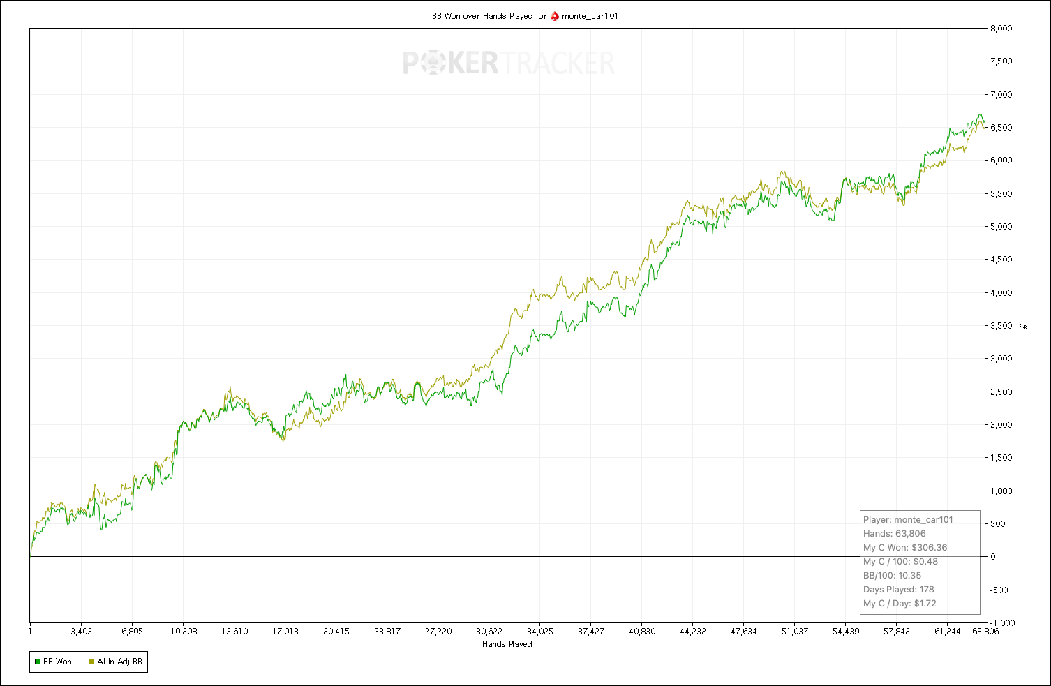This screenshot has height=686, width=1051.
Task: Click the green BB Won legend swatch
Action: click(x=38, y=662)
